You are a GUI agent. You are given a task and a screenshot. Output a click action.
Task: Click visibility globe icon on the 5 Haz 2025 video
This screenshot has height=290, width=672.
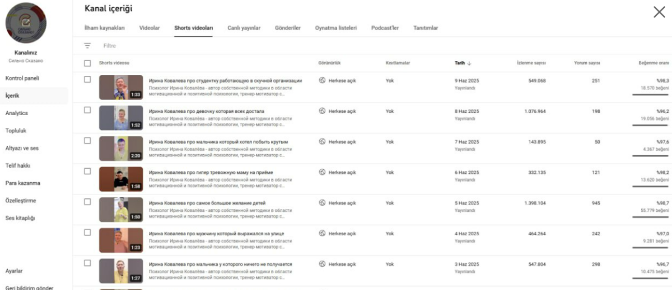click(322, 203)
